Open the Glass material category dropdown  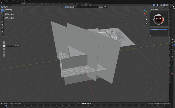pos(159,12)
